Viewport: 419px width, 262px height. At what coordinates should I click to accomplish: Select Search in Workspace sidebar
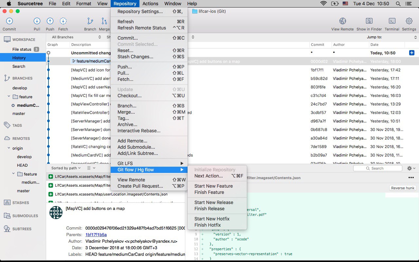[x=23, y=66]
